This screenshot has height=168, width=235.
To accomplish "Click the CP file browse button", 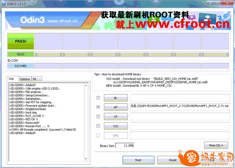I will click(116, 117).
